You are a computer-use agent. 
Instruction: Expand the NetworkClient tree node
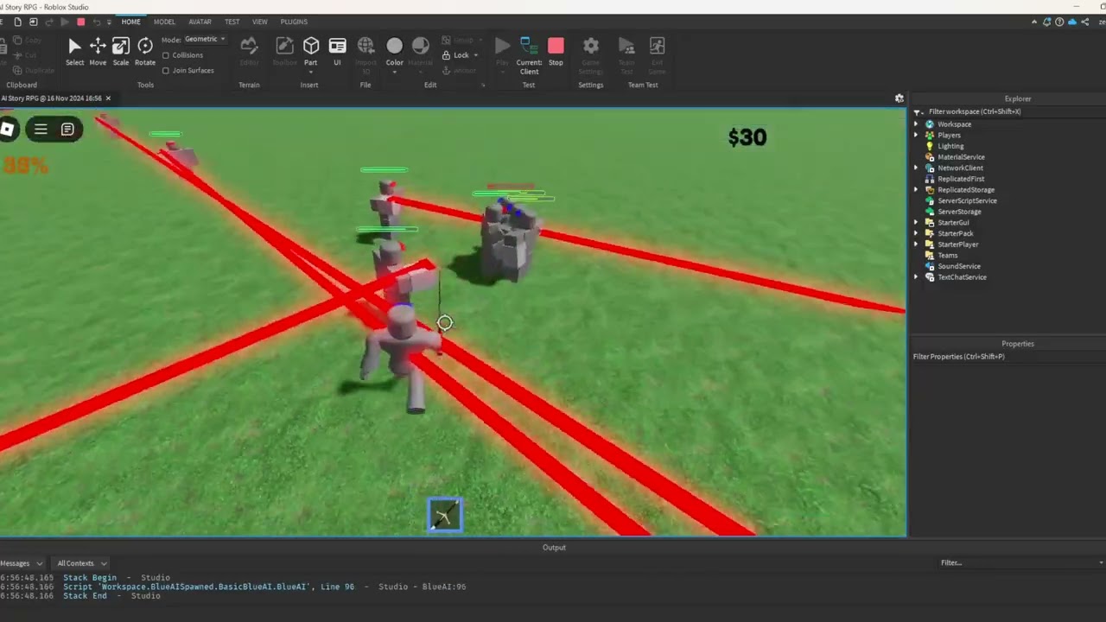tap(916, 168)
